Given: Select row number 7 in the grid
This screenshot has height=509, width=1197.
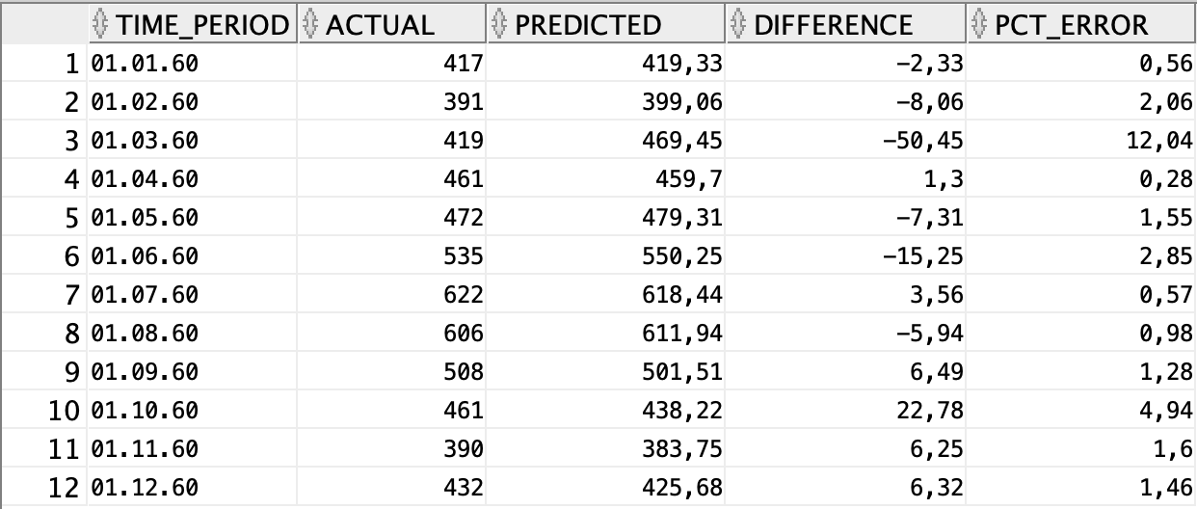Looking at the screenshot, I should pos(69,295).
